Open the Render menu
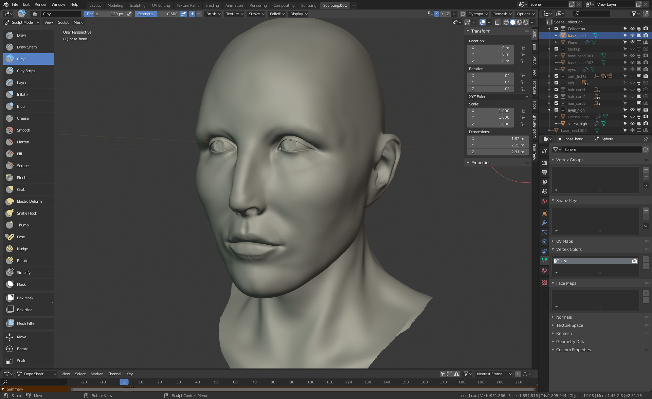Viewport: 652px width, 399px height. tap(40, 4)
